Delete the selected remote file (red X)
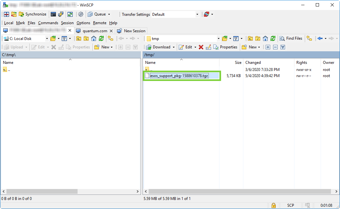Screen dimensions: 340x209 tap(201, 47)
